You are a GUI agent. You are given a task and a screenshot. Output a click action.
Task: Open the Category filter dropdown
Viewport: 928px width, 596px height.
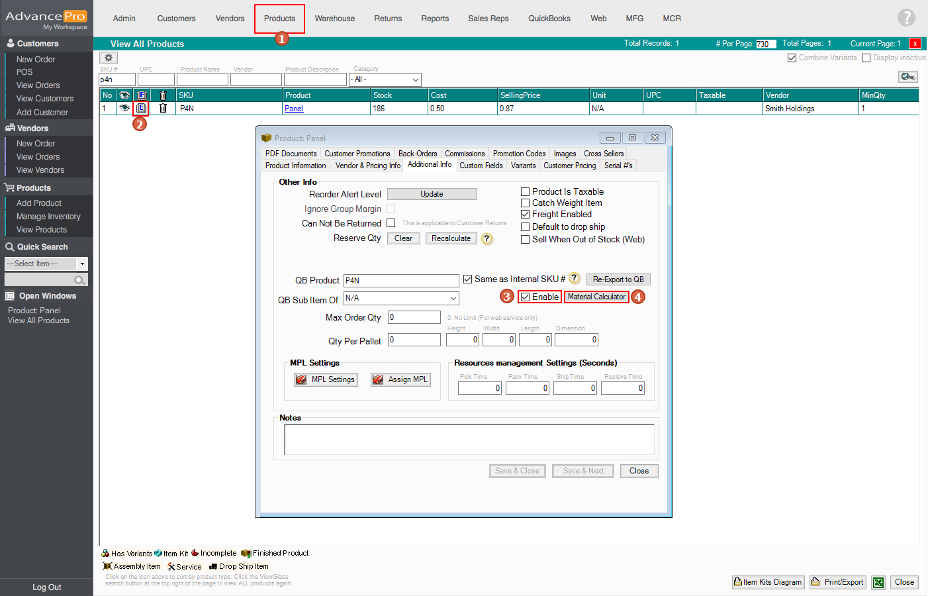(x=415, y=79)
